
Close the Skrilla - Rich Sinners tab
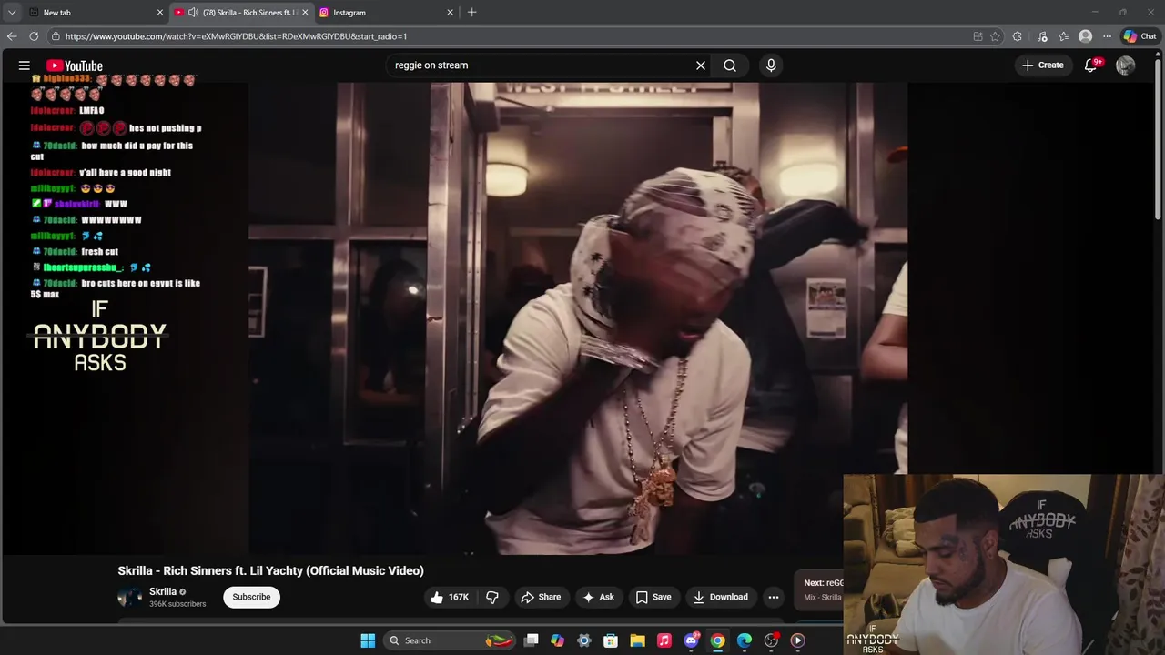[305, 13]
